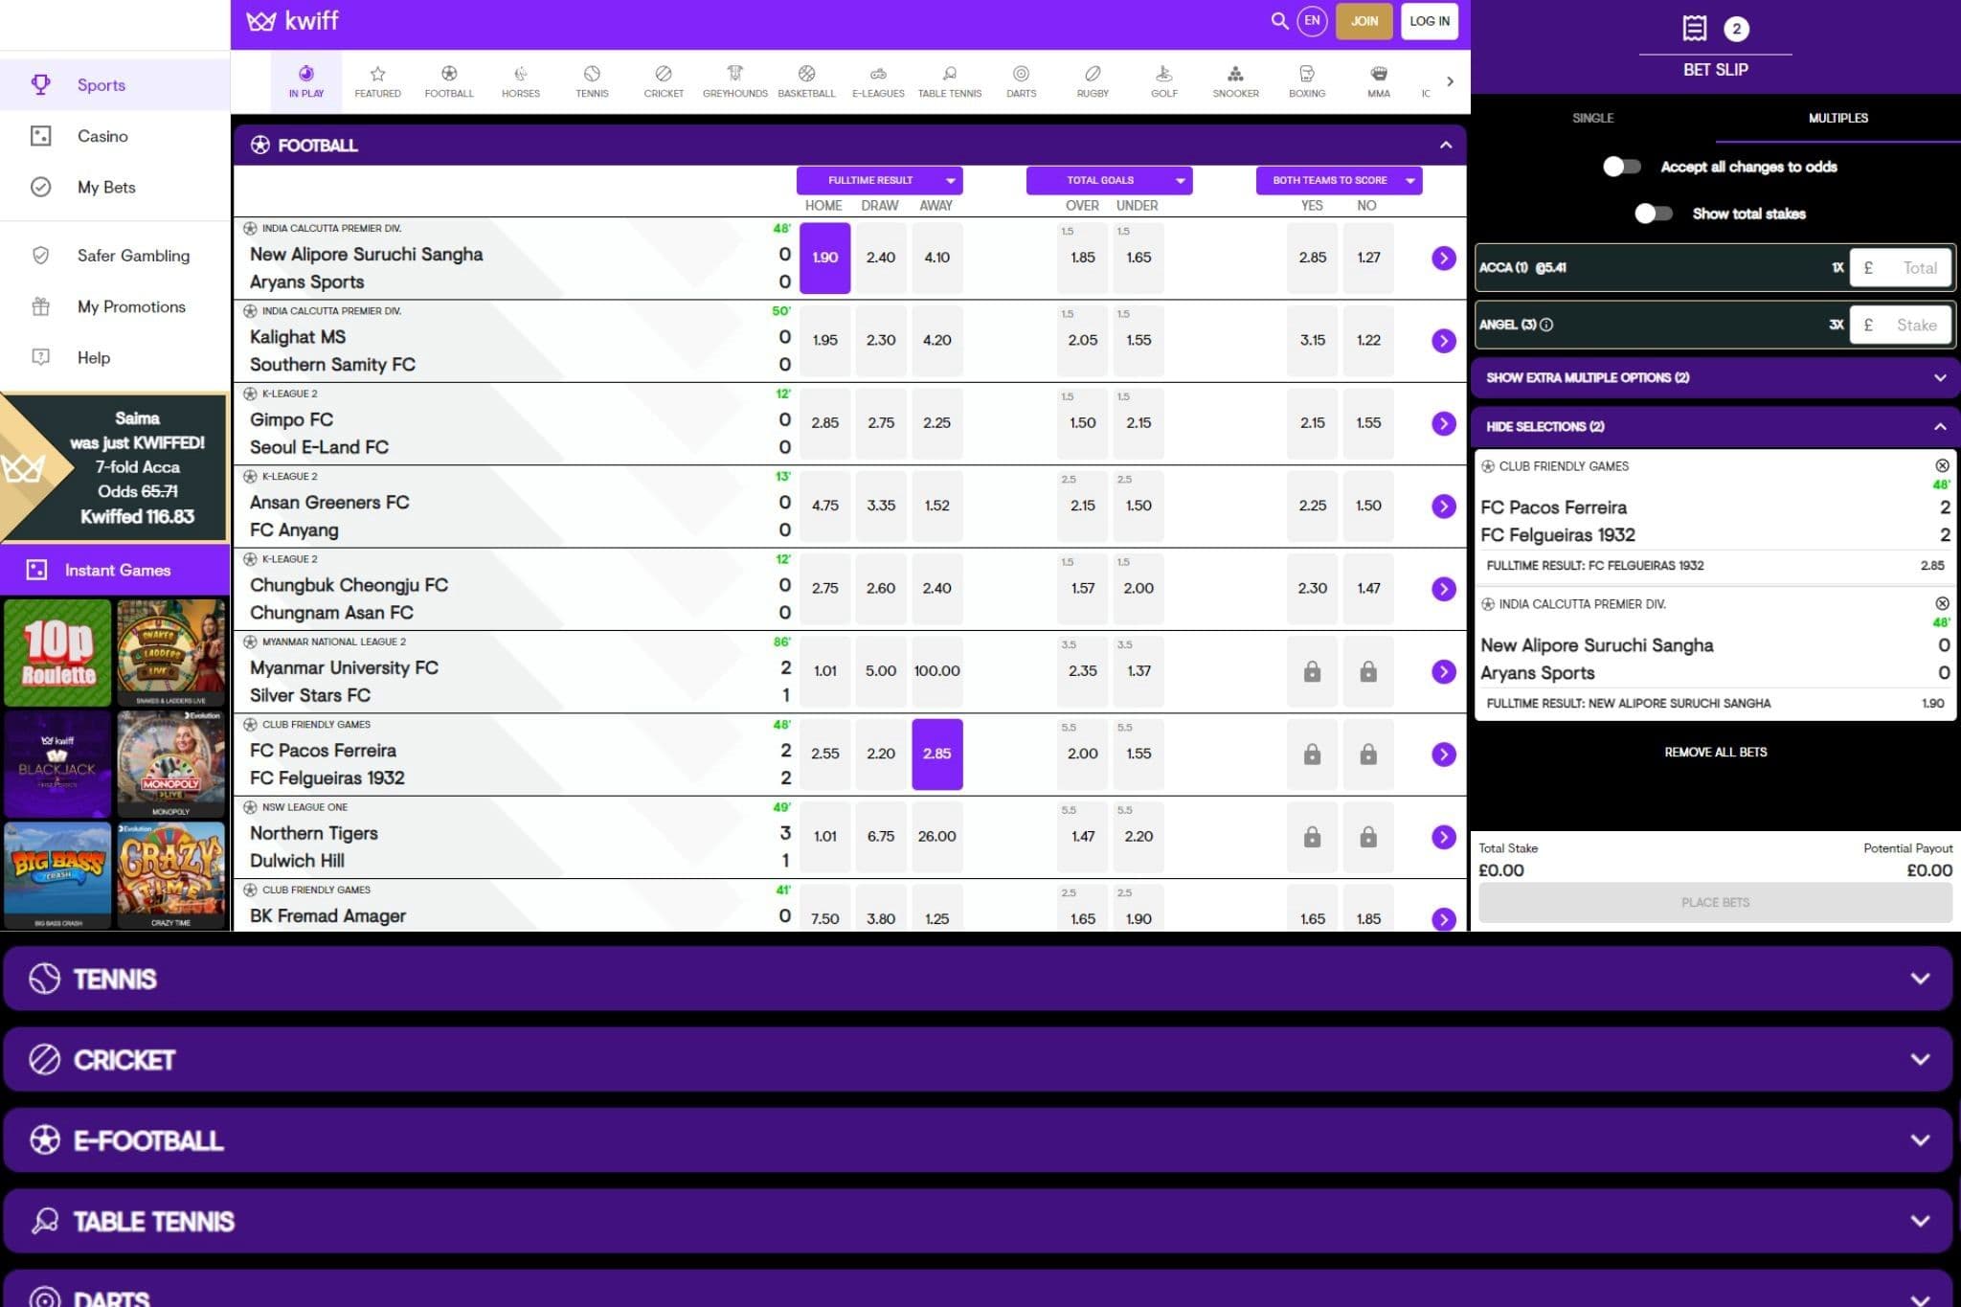1961x1307 pixels.
Task: Expand the Cricket section
Action: [x=978, y=1059]
